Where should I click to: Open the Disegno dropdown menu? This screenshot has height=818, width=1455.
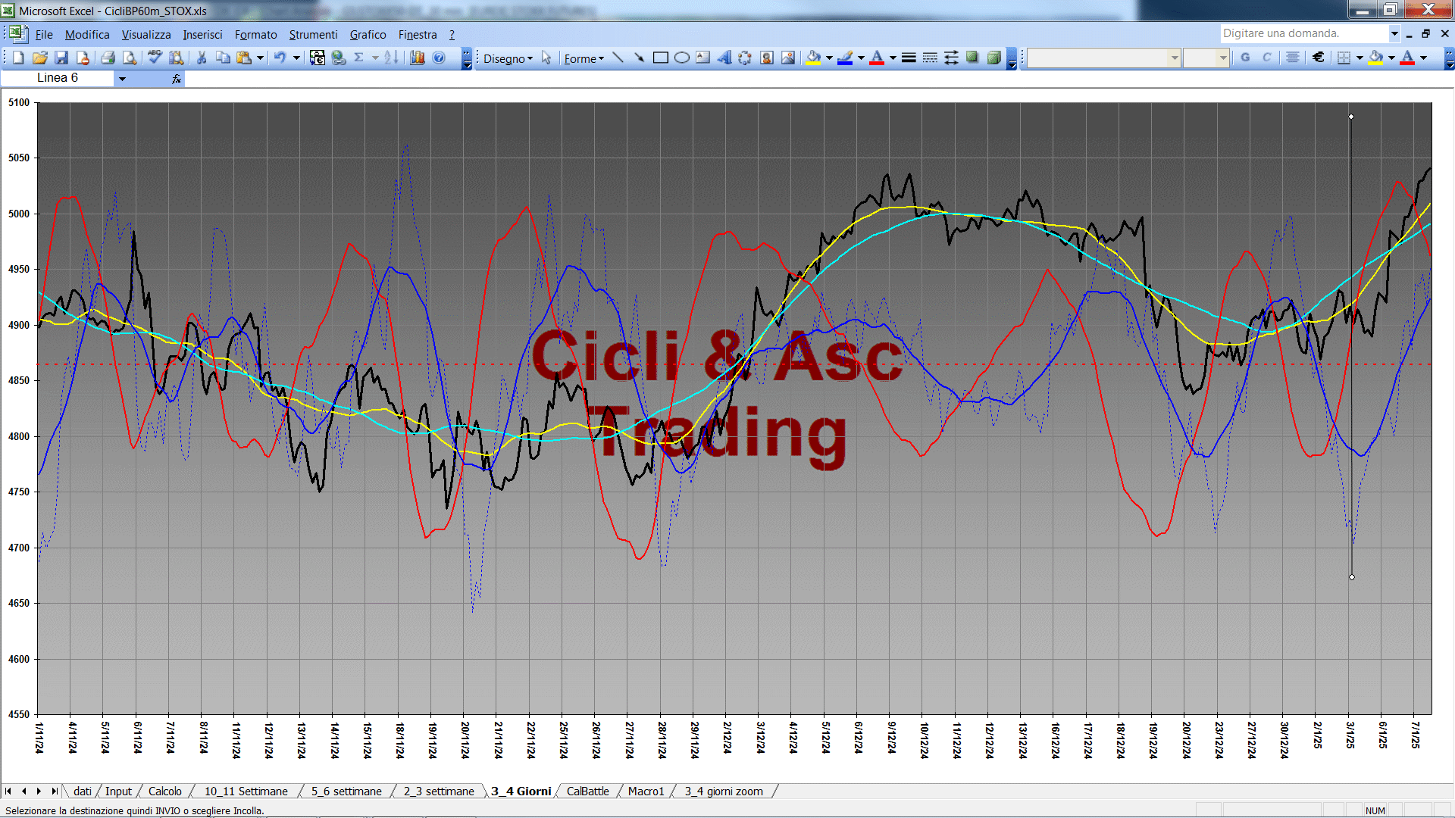click(508, 58)
